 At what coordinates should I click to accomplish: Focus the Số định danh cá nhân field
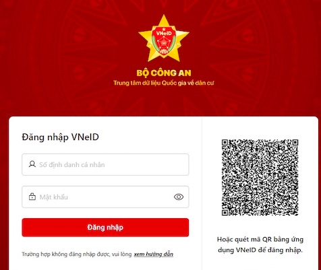tap(105, 164)
